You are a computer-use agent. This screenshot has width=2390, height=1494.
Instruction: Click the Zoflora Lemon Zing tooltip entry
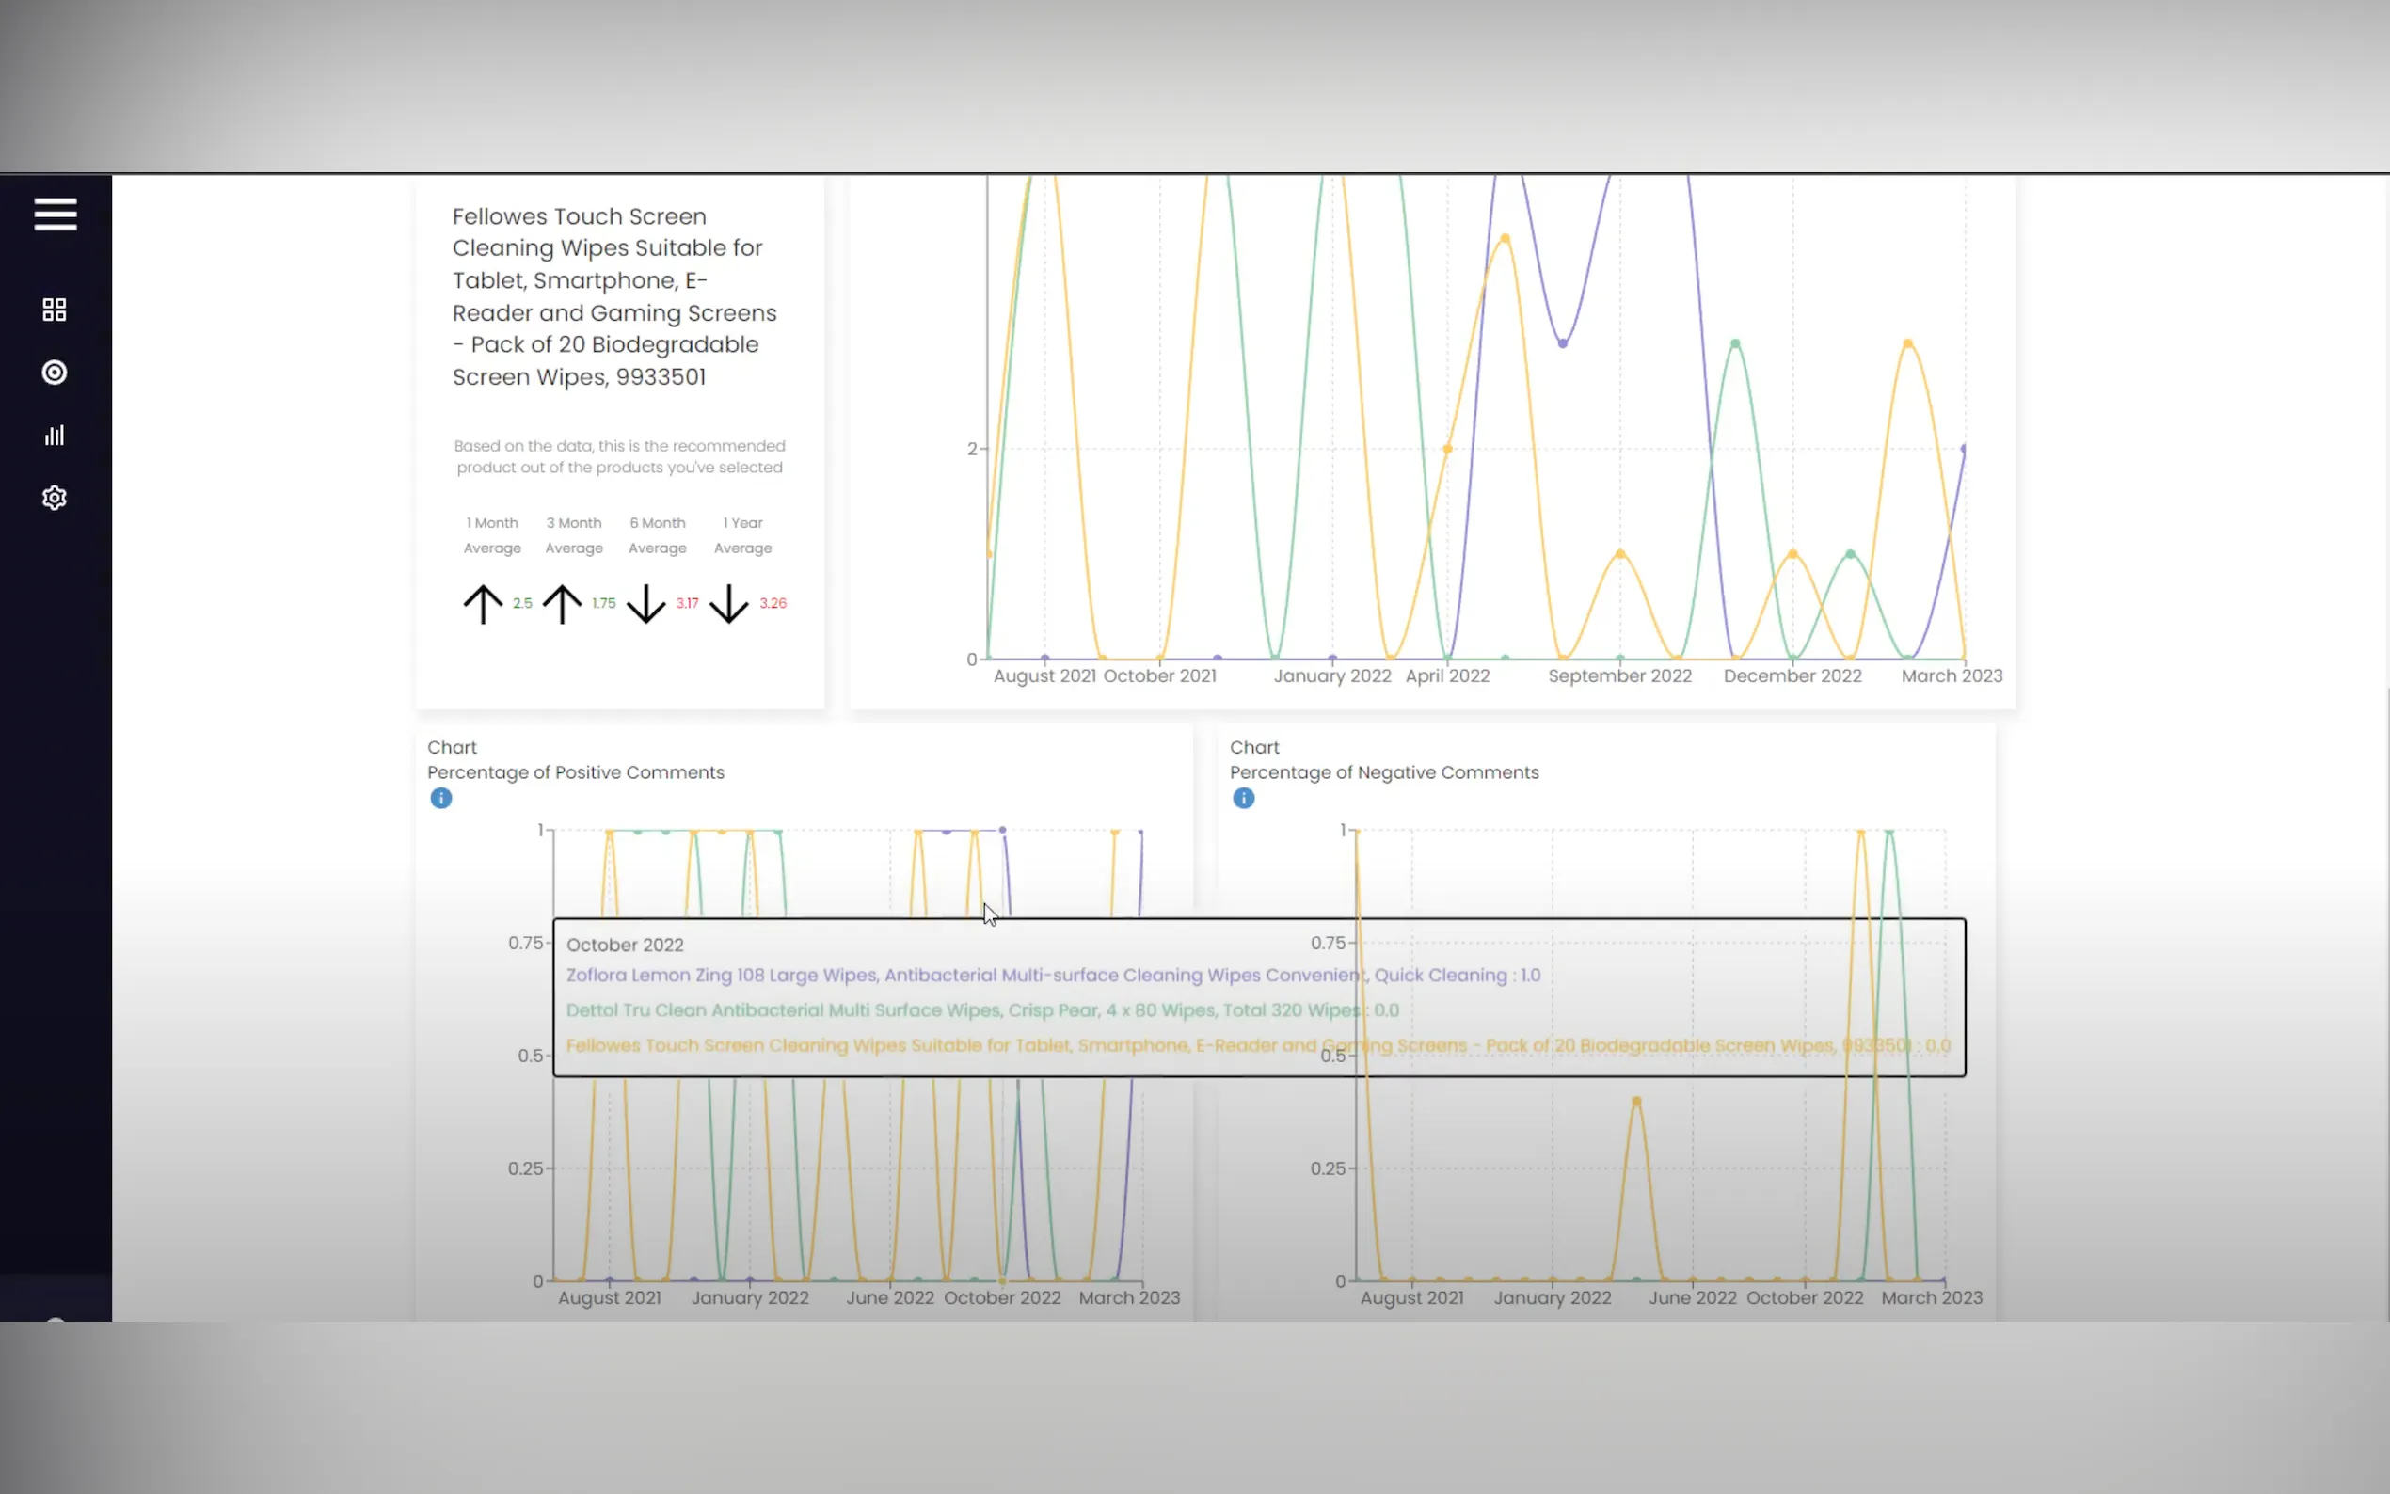tap(1052, 976)
